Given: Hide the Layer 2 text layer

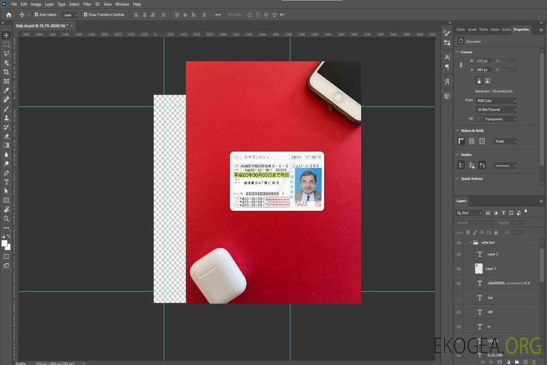Looking at the screenshot, I should pos(459,254).
